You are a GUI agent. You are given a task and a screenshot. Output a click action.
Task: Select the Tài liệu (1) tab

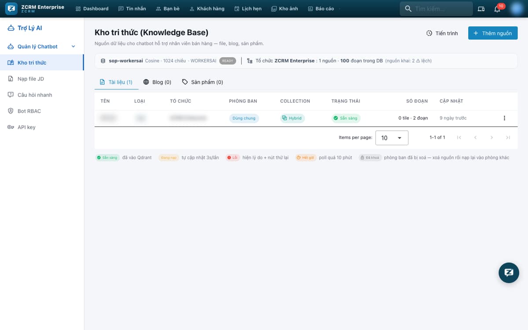(x=116, y=82)
